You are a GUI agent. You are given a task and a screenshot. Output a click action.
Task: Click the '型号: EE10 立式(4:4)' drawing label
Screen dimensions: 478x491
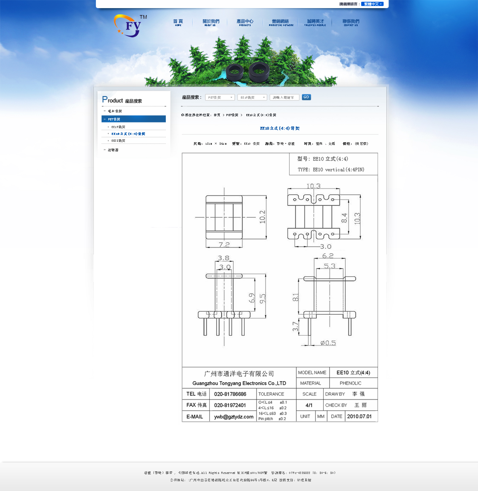pyautogui.click(x=322, y=159)
